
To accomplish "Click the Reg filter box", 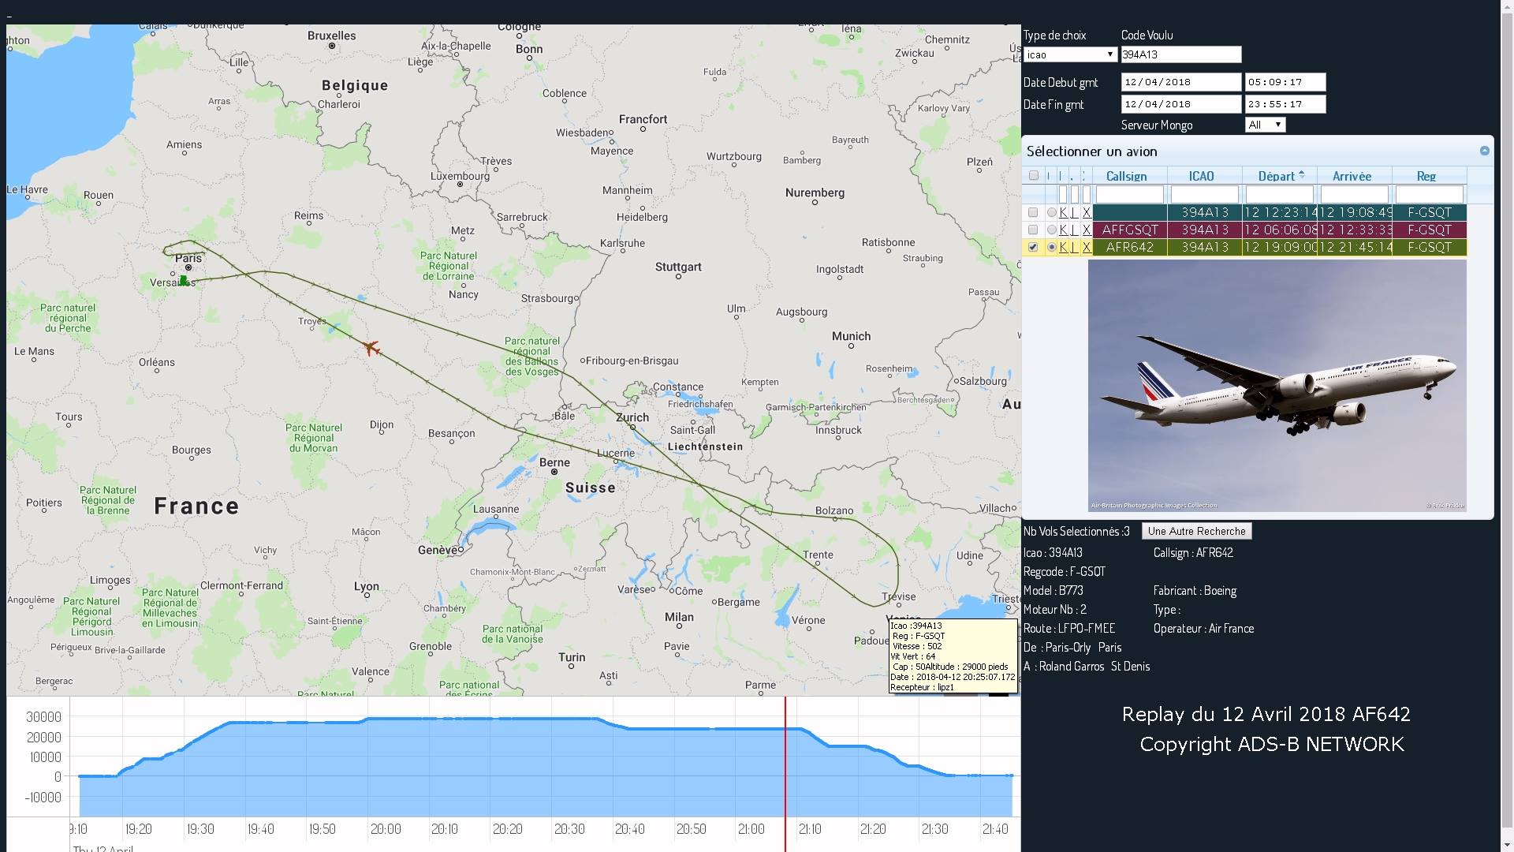I will pyautogui.click(x=1429, y=194).
